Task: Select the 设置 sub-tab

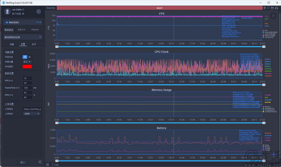Action: 23,44
